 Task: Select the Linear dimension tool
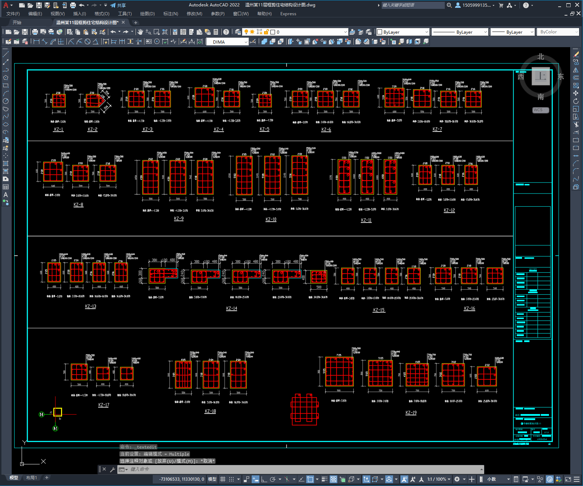coord(37,42)
